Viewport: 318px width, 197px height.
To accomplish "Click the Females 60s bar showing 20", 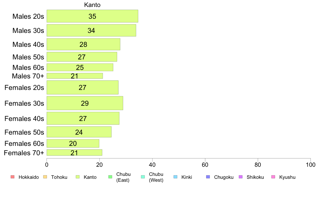I will [x=73, y=143].
